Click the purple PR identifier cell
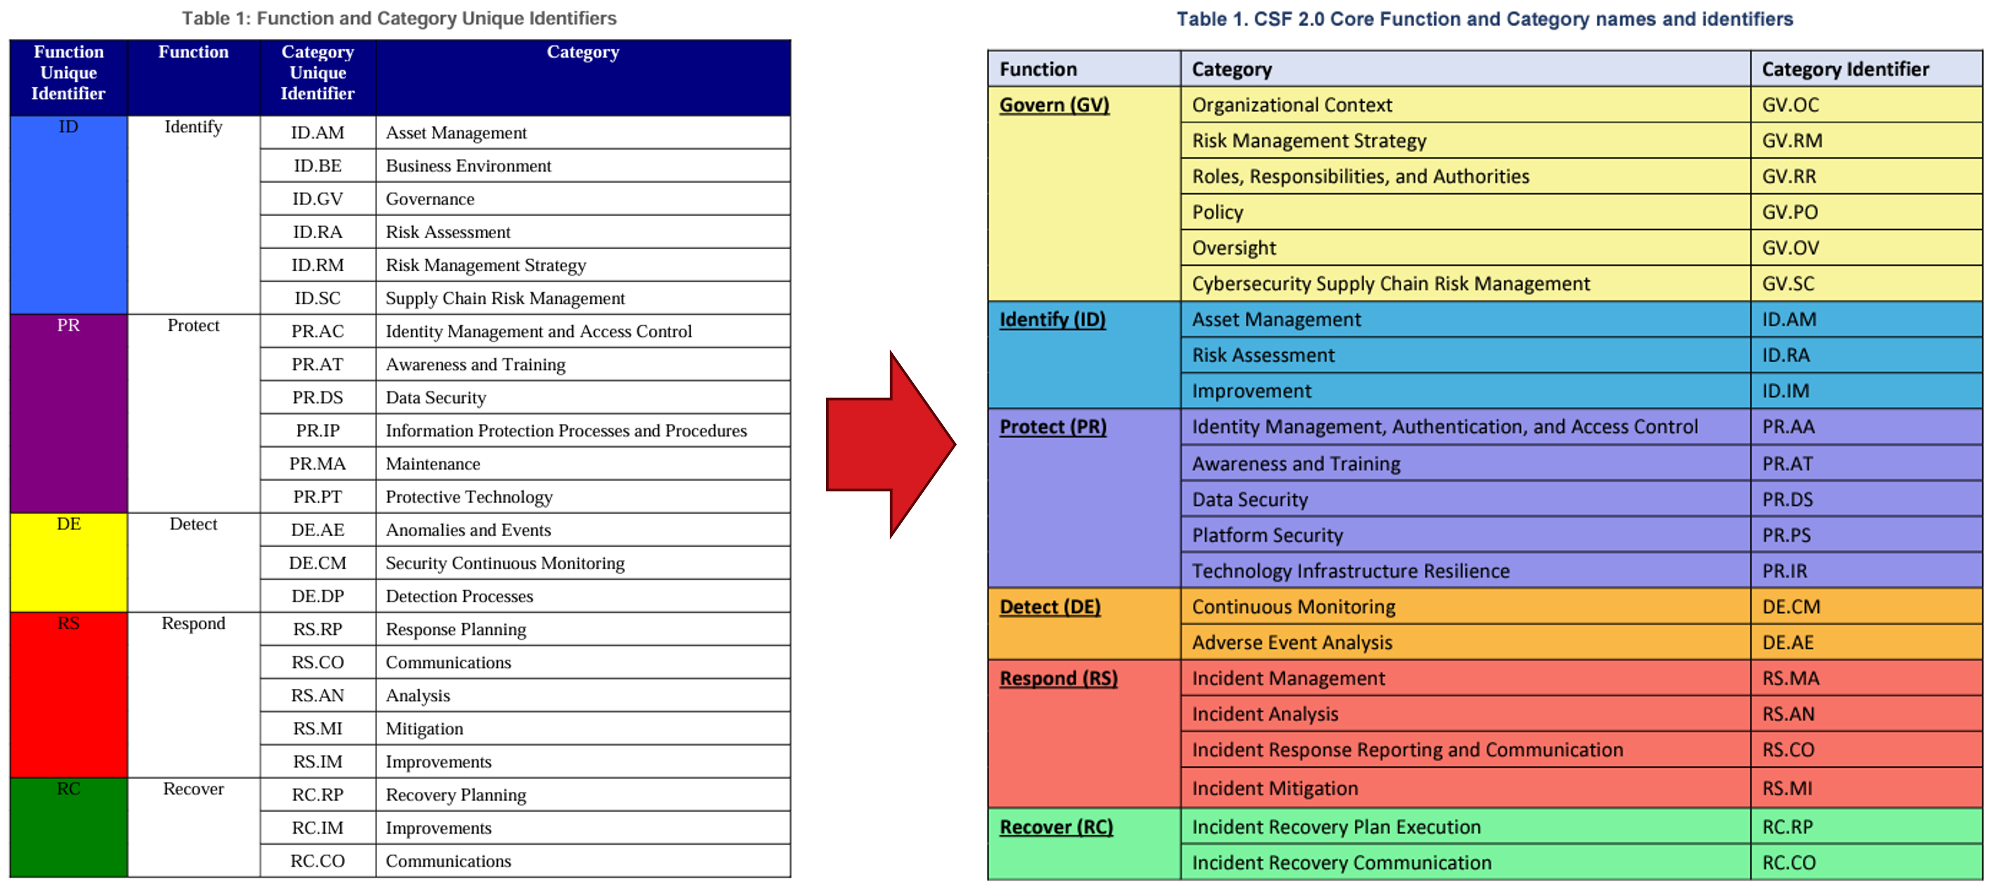The height and width of the screenshot is (889, 1995). click(68, 413)
